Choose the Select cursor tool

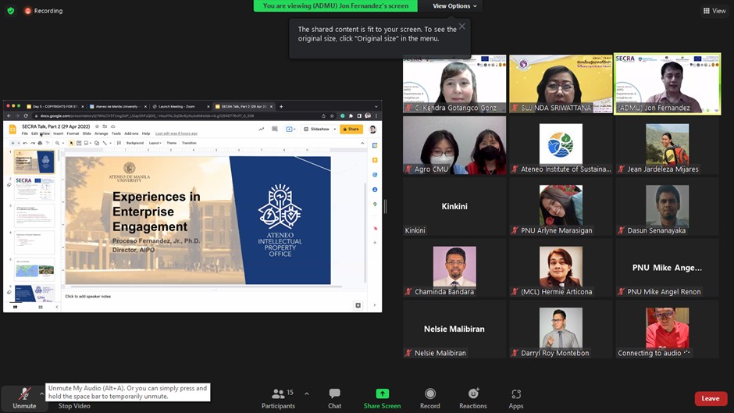(x=71, y=143)
